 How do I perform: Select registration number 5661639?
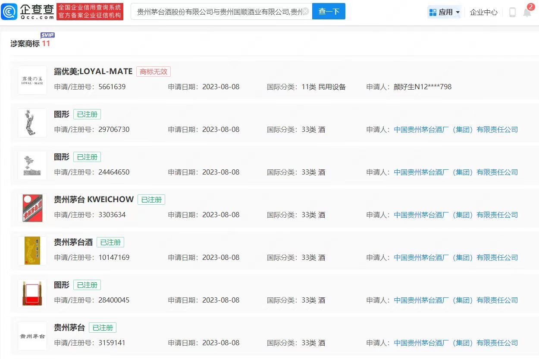[112, 87]
